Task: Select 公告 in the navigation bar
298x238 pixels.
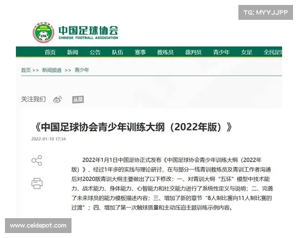Action: (95, 52)
